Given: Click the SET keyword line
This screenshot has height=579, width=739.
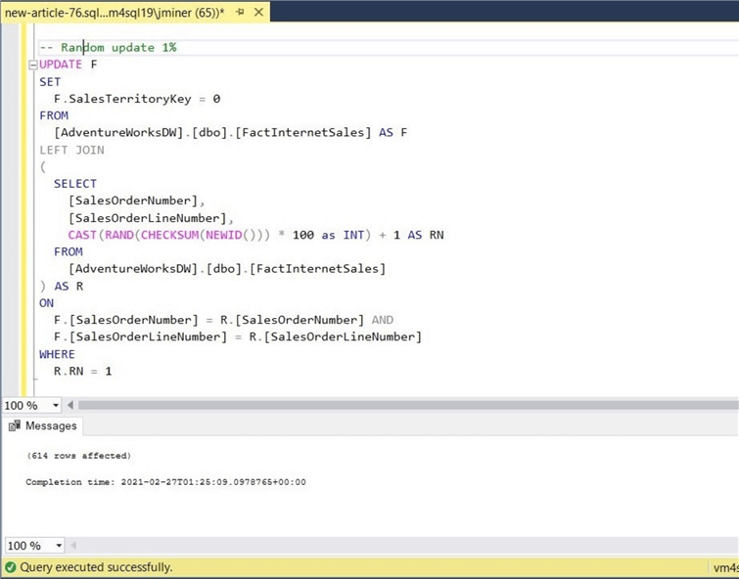Looking at the screenshot, I should coord(50,82).
